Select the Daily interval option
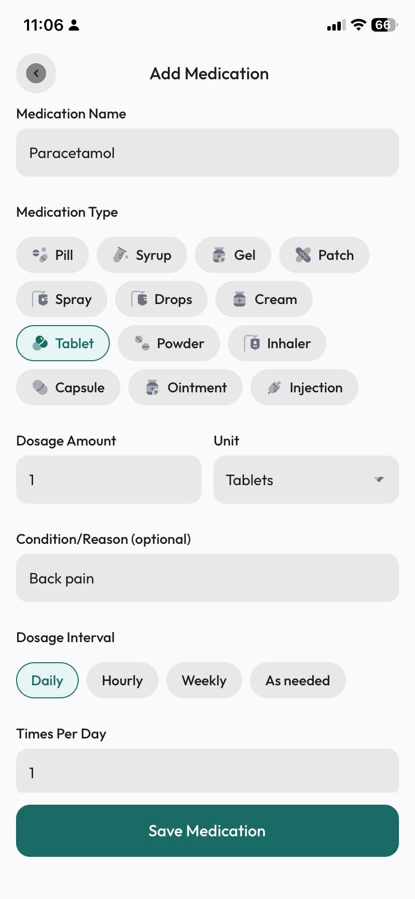 47,680
